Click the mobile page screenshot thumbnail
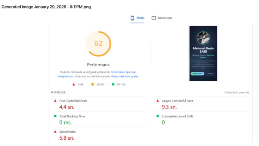Screen dimensions: 259x146 203,53
